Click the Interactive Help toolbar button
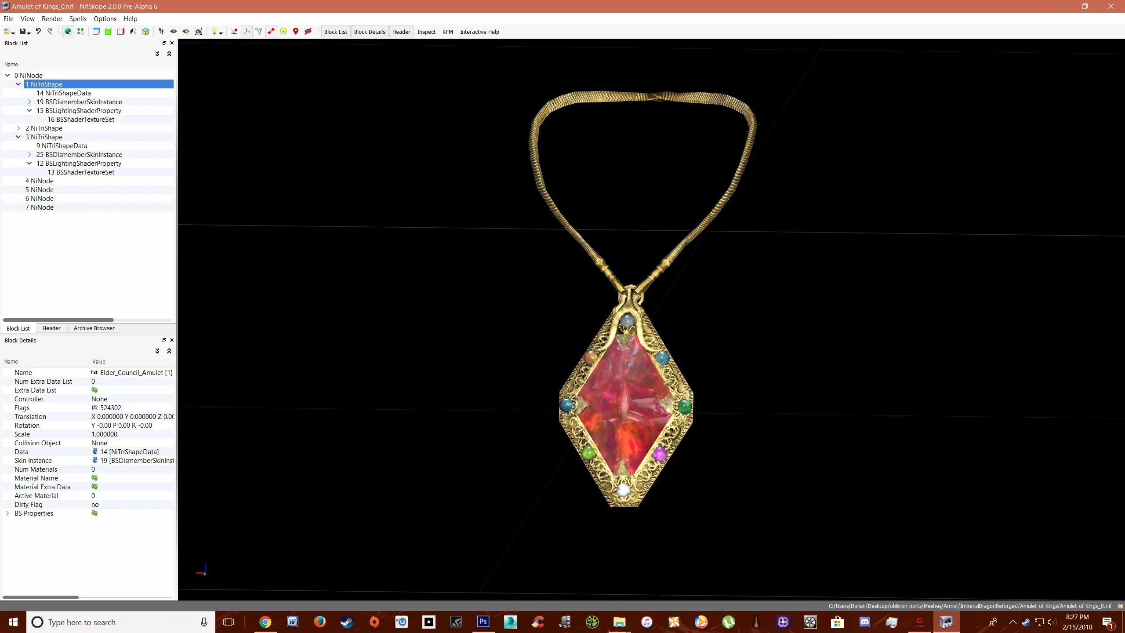The height and width of the screenshot is (633, 1125). pyautogui.click(x=479, y=32)
